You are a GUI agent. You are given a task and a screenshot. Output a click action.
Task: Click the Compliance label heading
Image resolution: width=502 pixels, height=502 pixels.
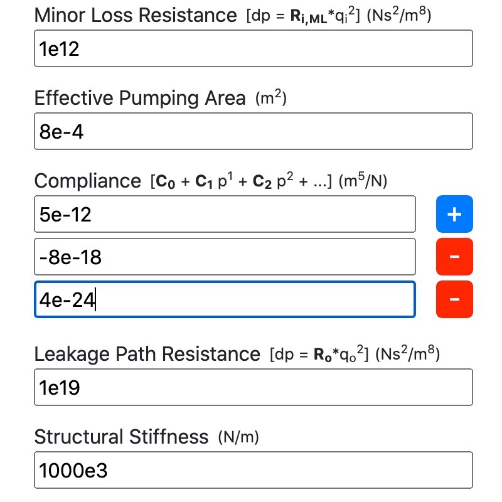(88, 181)
